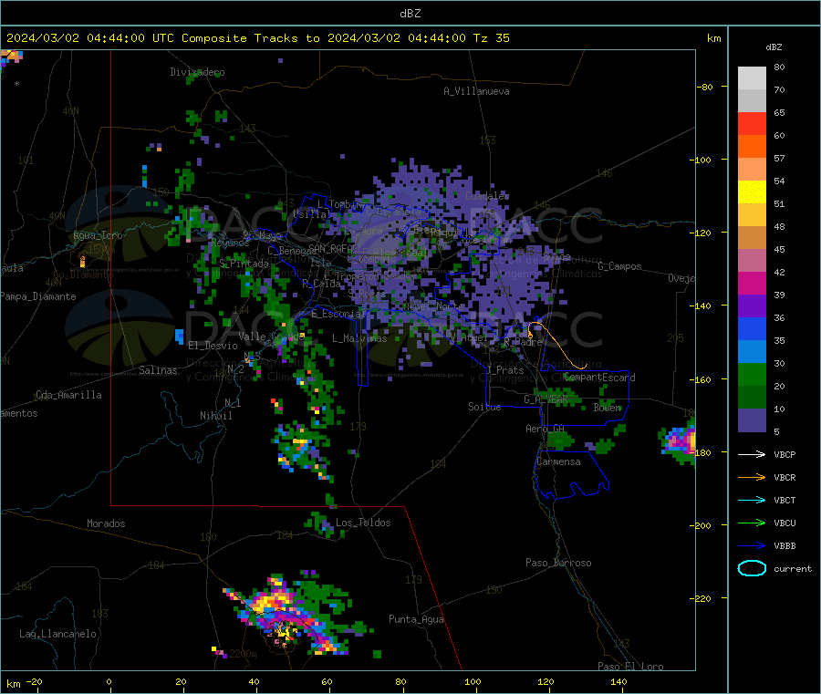Click the 80 dBZ white legend swatch

[752, 78]
